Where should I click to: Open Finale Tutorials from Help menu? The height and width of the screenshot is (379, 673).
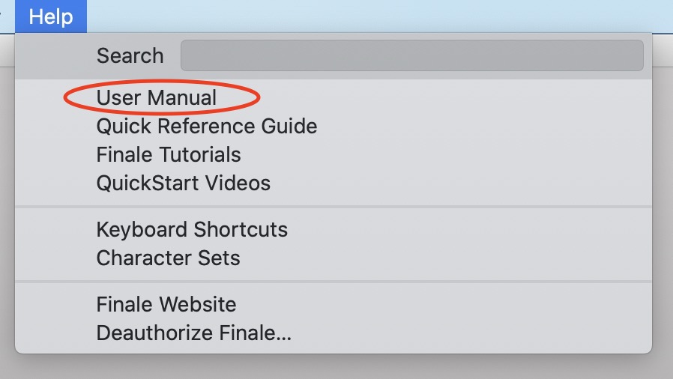tap(169, 155)
